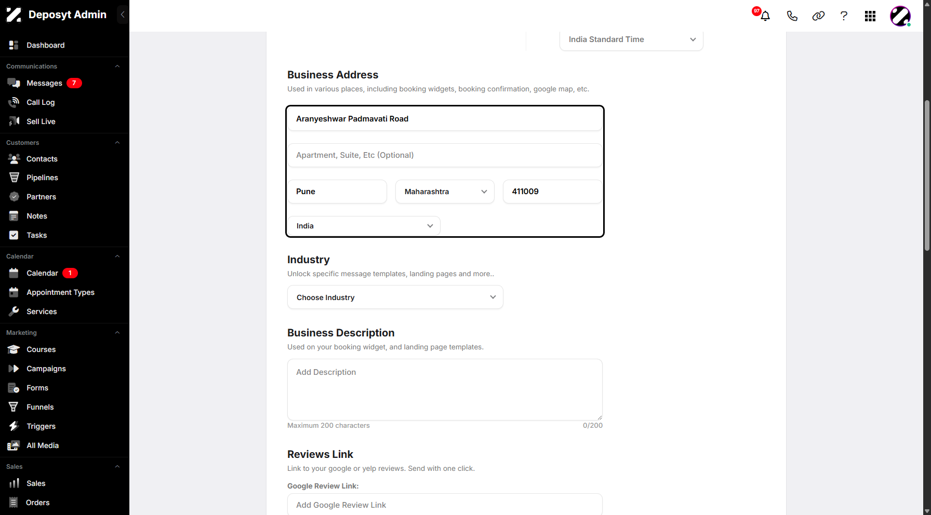Click the street address input field
The height and width of the screenshot is (515, 931).
[445, 119]
